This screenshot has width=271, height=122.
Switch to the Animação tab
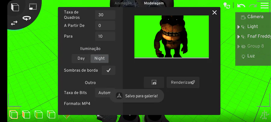click(123, 3)
